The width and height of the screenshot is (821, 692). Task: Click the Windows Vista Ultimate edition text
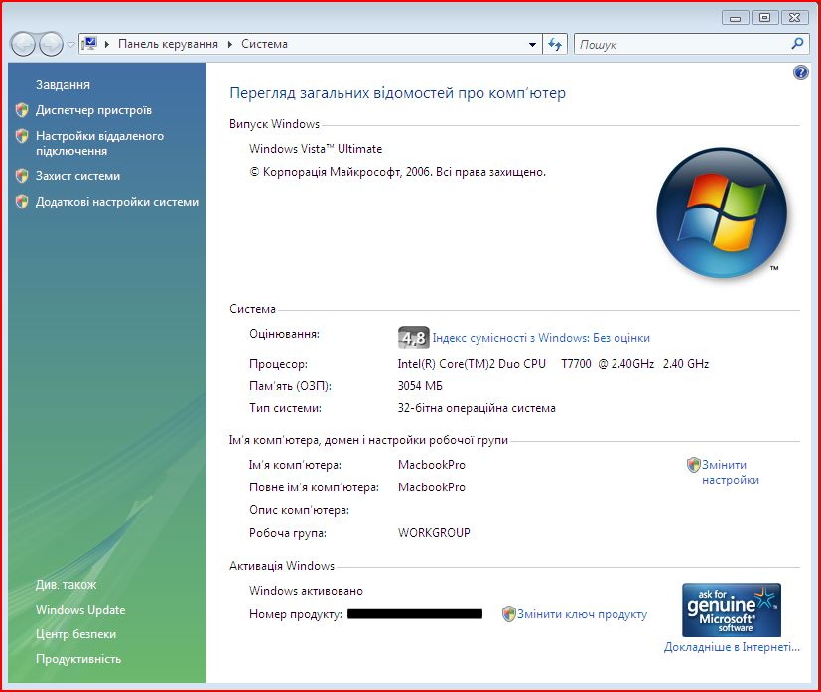tap(316, 149)
